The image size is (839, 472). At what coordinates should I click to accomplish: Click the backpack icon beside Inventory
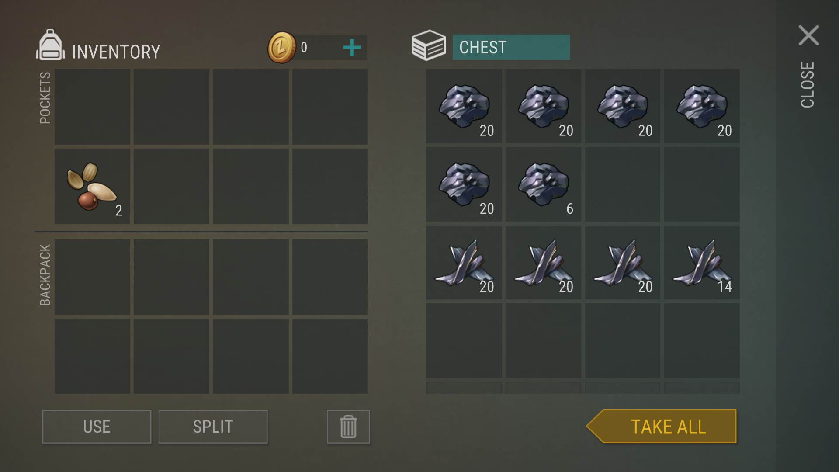(50, 45)
